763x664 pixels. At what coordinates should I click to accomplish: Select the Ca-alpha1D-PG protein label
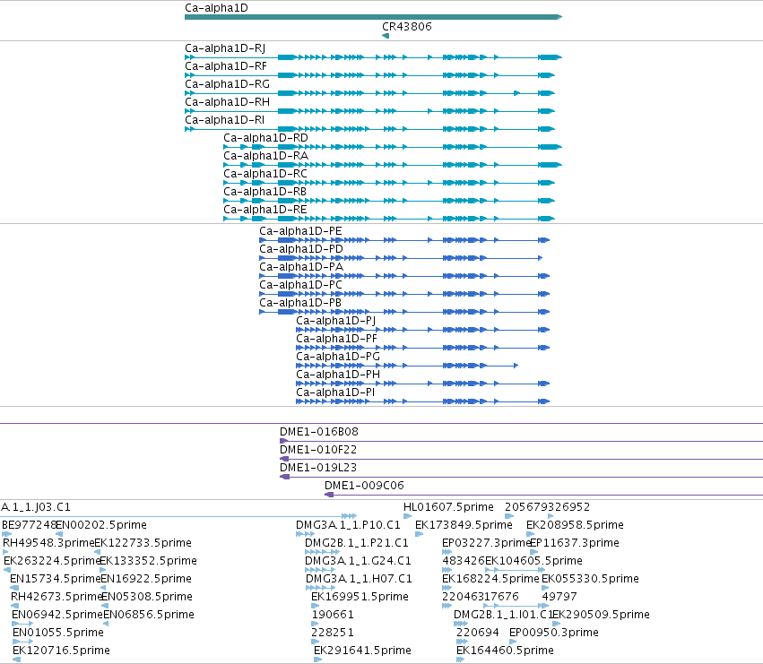tap(338, 357)
